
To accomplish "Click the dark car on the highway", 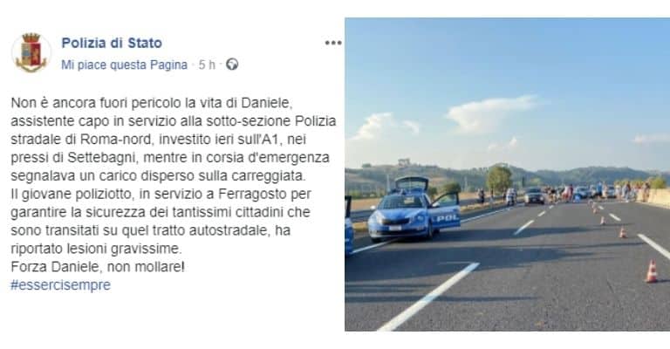I will (x=534, y=195).
